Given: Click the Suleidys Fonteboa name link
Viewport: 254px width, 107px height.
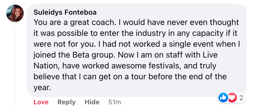Looking at the screenshot, I should 65,12.
